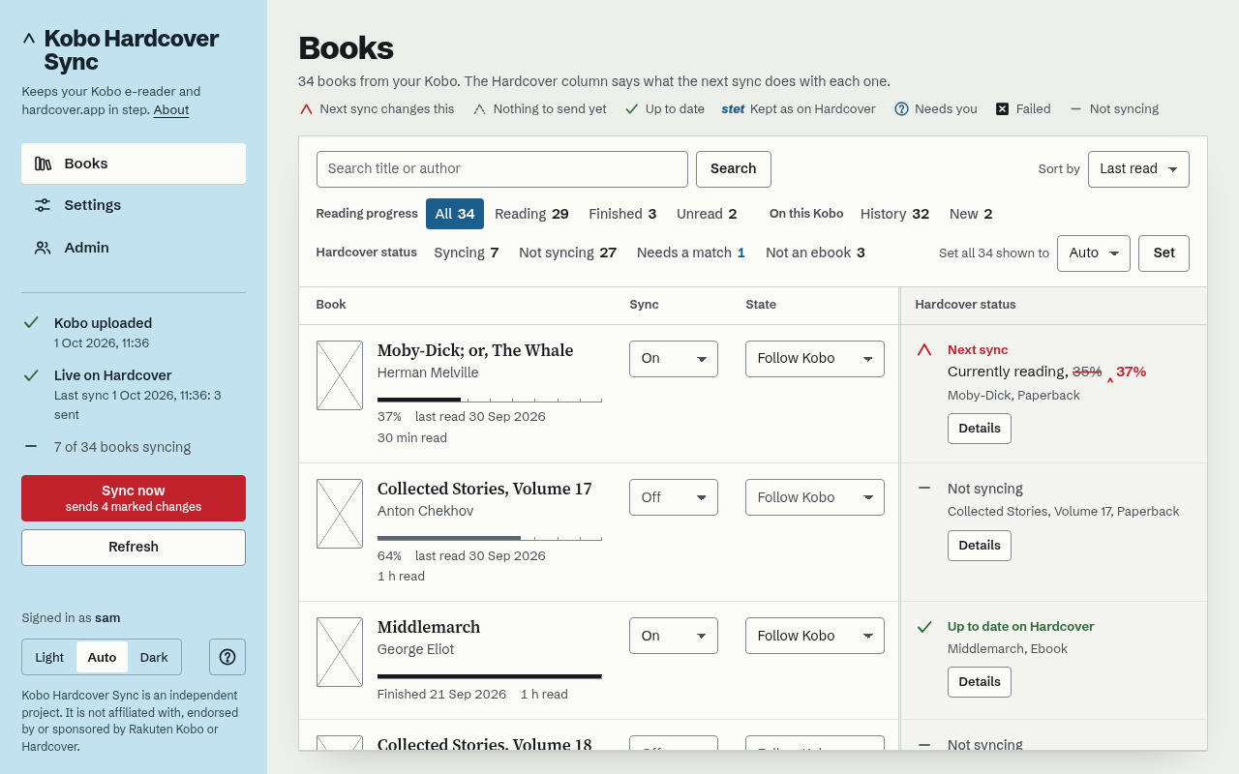Filter Hardcover status by Syncing 7

(x=467, y=253)
